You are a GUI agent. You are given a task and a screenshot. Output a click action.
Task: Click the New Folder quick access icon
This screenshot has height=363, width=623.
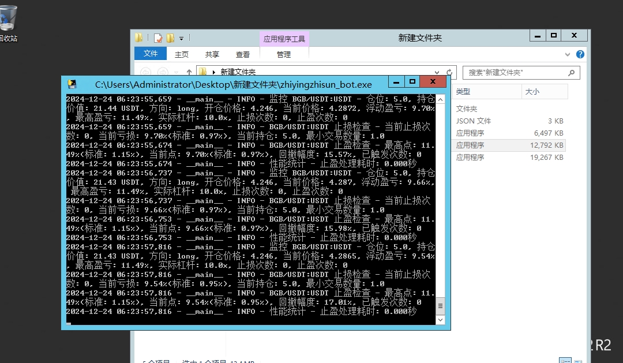(x=170, y=38)
